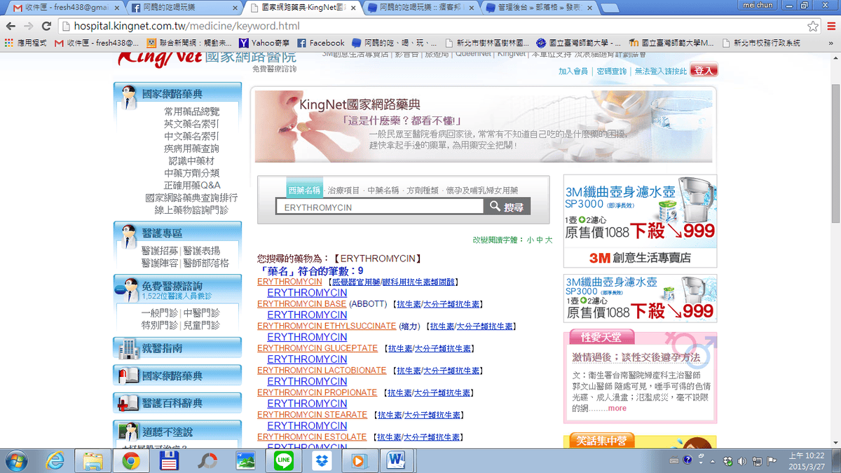Open 正確用藥Q&A in sidebar
The width and height of the screenshot is (841, 473).
[x=191, y=185]
